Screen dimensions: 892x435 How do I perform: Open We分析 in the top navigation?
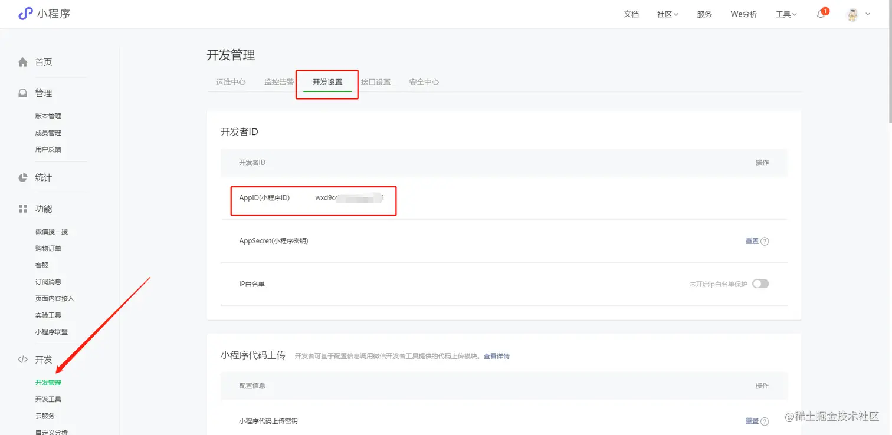744,14
